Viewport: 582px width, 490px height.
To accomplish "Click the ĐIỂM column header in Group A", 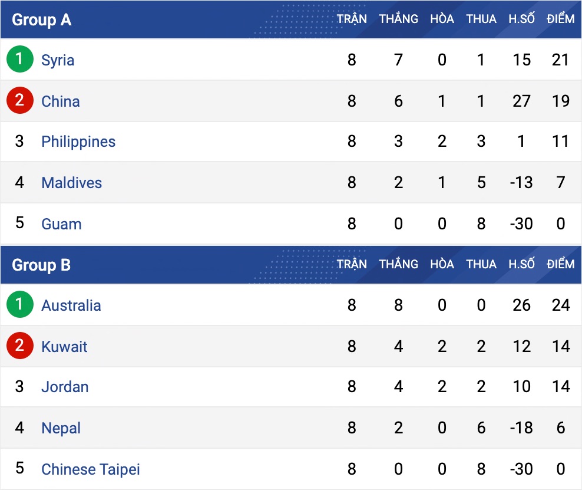I will [x=560, y=19].
